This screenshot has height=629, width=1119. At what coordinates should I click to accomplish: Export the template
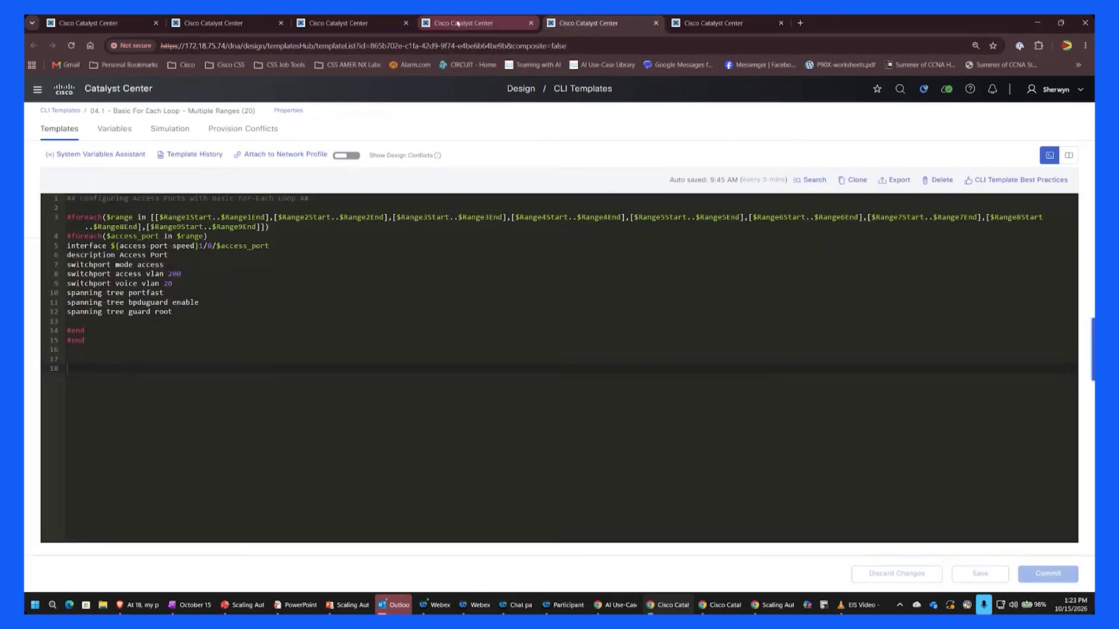894,180
